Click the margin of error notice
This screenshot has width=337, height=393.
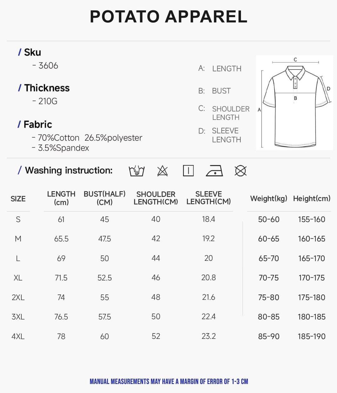pos(169,381)
